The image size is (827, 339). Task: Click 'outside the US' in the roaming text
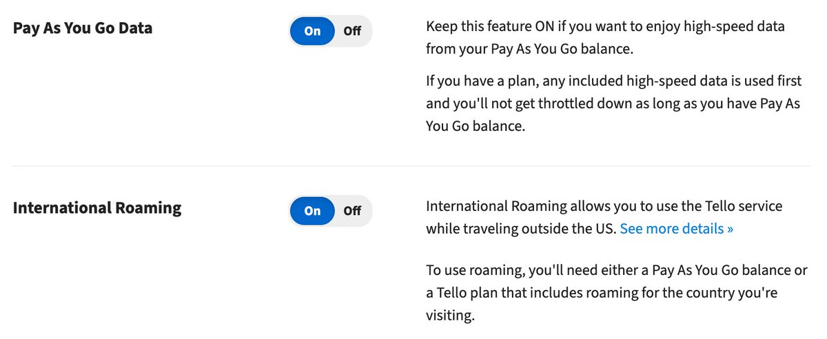[x=570, y=229]
